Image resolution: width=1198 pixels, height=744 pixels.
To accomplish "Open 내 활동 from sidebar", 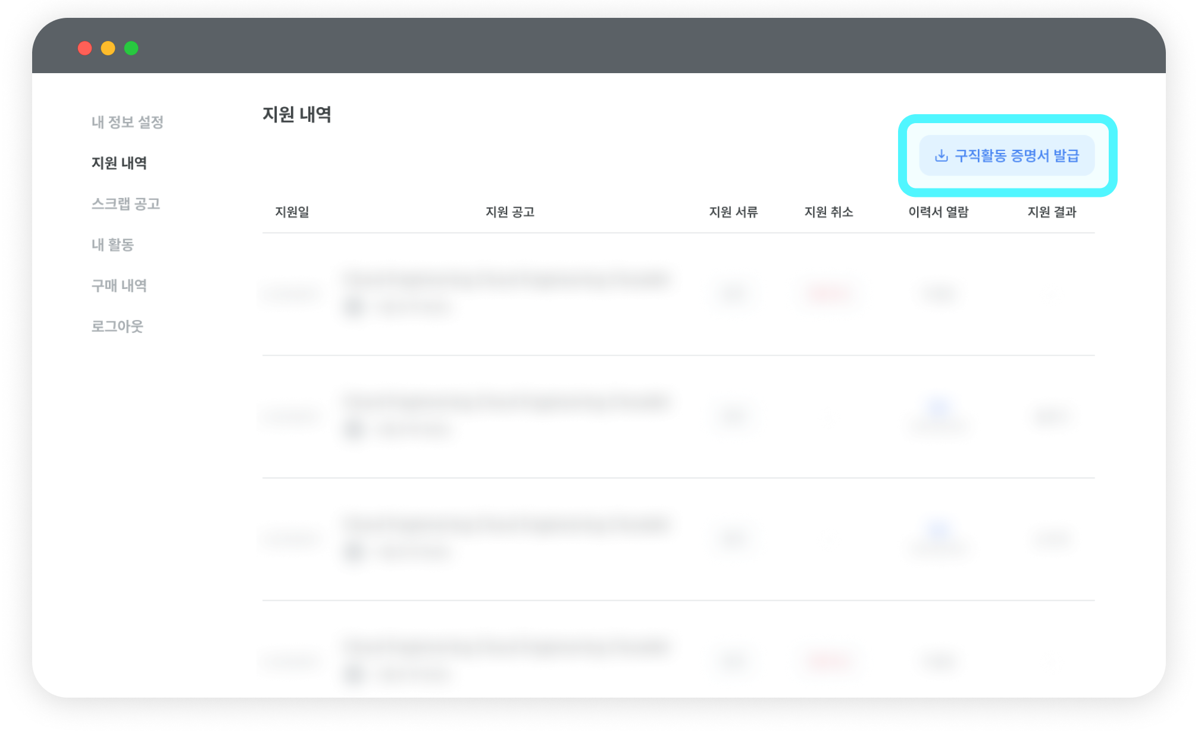I will [112, 244].
